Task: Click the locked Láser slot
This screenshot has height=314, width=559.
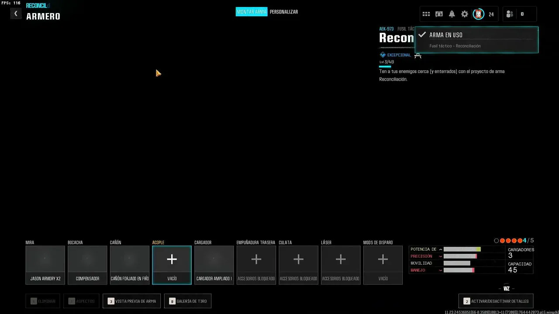Action: [x=341, y=265]
